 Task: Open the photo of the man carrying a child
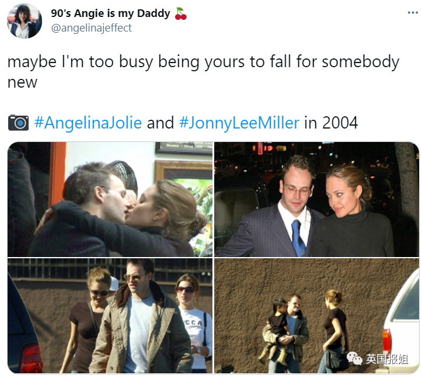[x=316, y=315]
